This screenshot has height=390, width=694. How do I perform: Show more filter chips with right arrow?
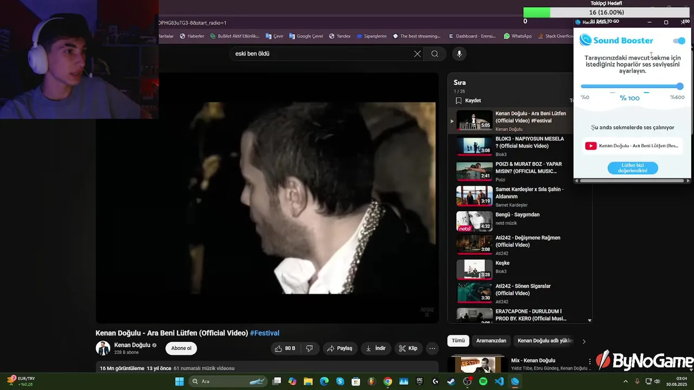[x=584, y=341]
